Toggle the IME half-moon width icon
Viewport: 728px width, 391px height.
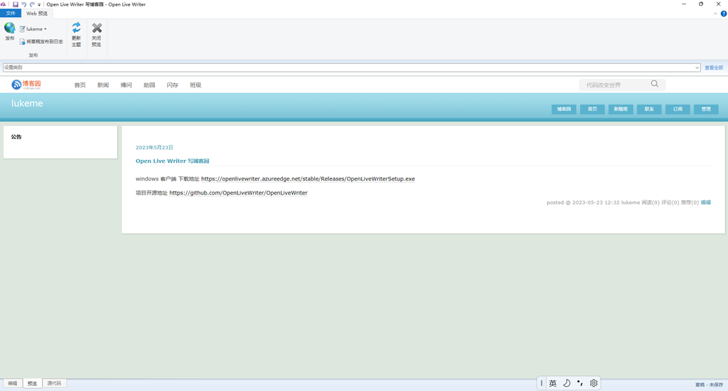pos(567,383)
